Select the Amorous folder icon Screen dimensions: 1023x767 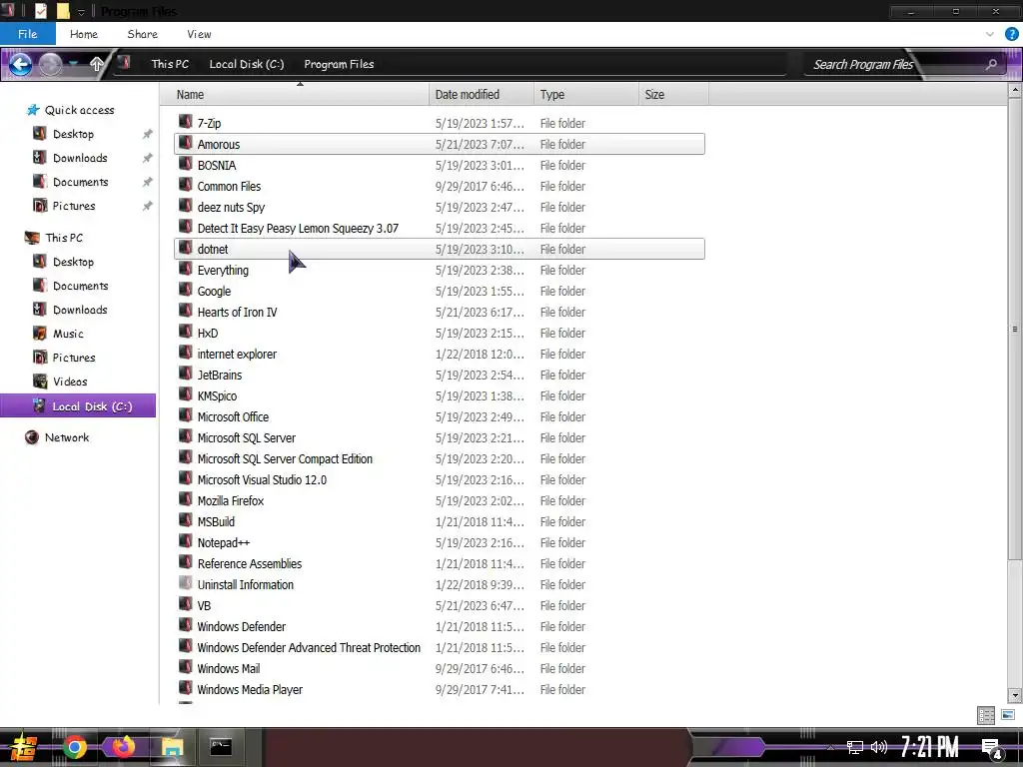point(185,143)
